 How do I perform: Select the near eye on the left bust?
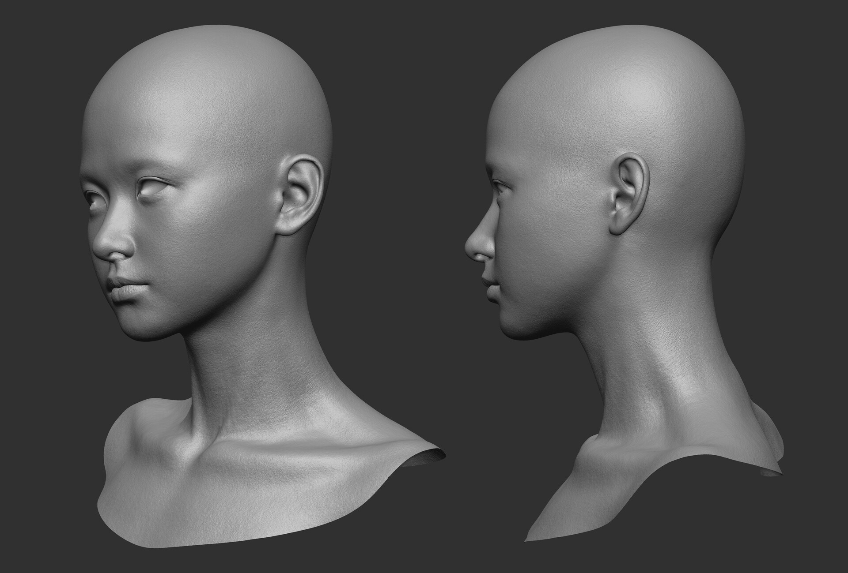tap(152, 188)
